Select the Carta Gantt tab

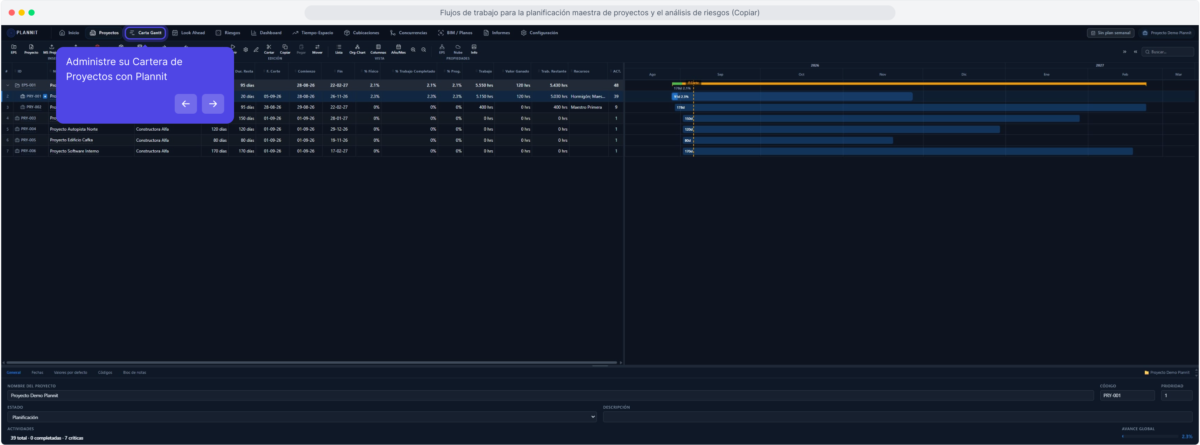click(x=145, y=33)
